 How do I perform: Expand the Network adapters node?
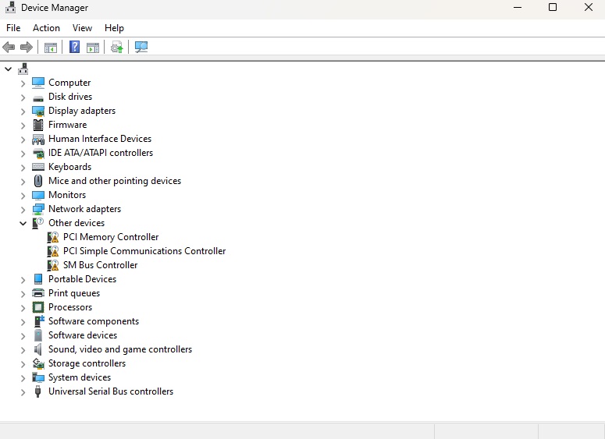[23, 209]
